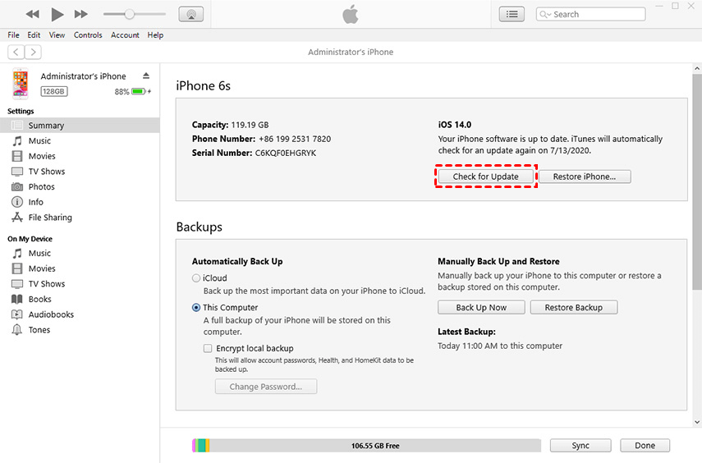This screenshot has width=702, height=463.
Task: Open the Controls menu
Action: click(x=88, y=35)
